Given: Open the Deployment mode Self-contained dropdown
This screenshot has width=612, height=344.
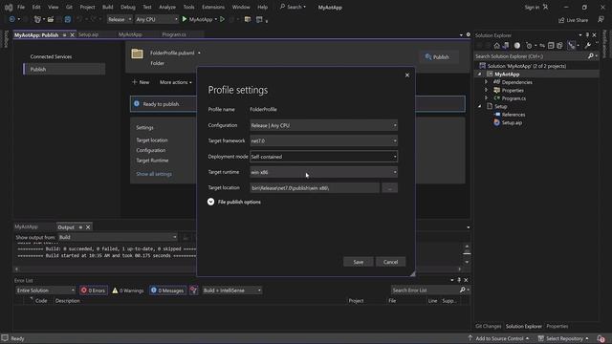Looking at the screenshot, I should tap(323, 157).
